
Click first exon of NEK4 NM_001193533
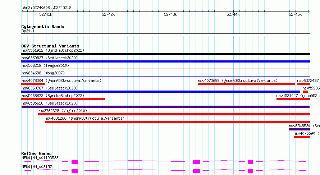(75, 162)
